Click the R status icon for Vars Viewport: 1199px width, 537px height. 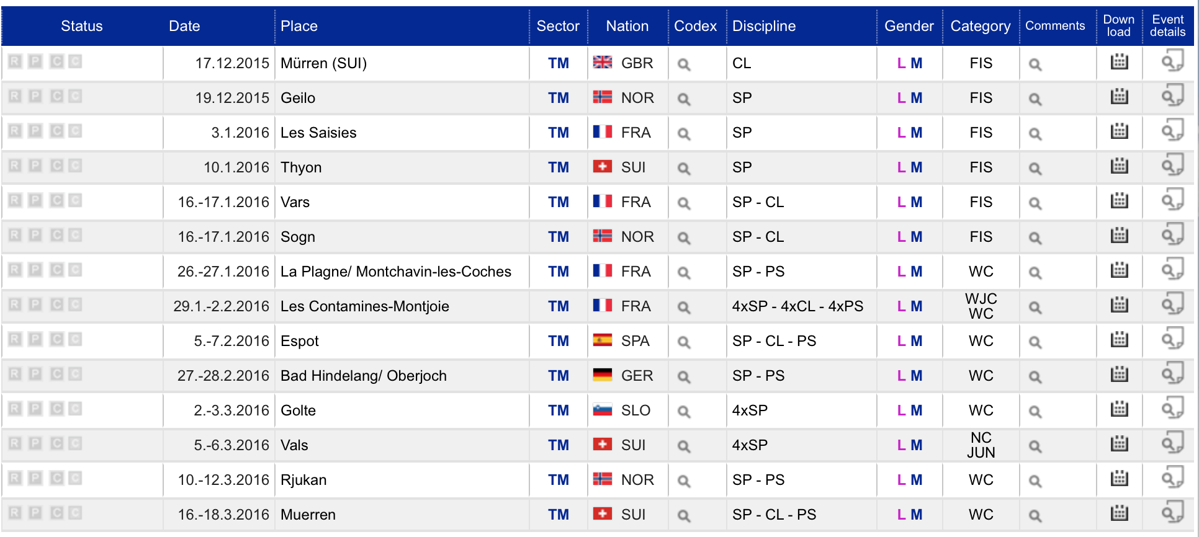pyautogui.click(x=16, y=201)
